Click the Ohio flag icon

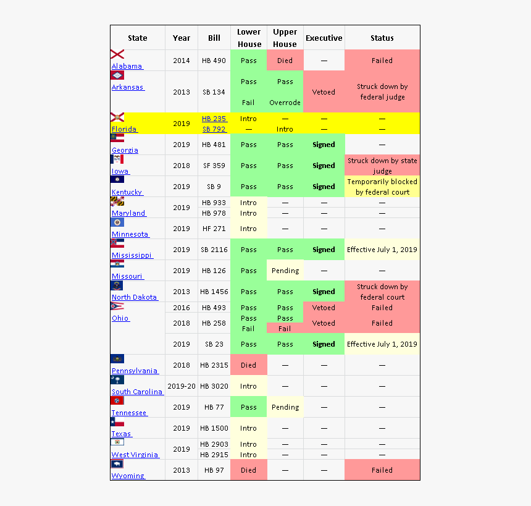pyautogui.click(x=117, y=306)
